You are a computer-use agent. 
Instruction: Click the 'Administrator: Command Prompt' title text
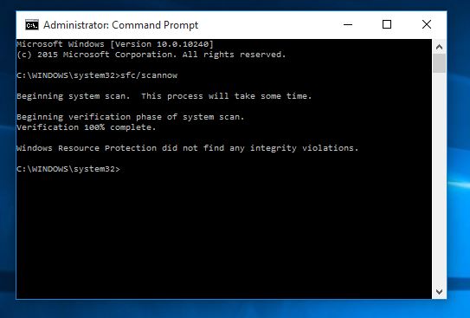pyautogui.click(x=121, y=25)
